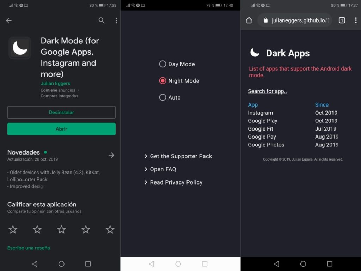
Task: Tap the back arrow in Play Store
Action: point(9,20)
